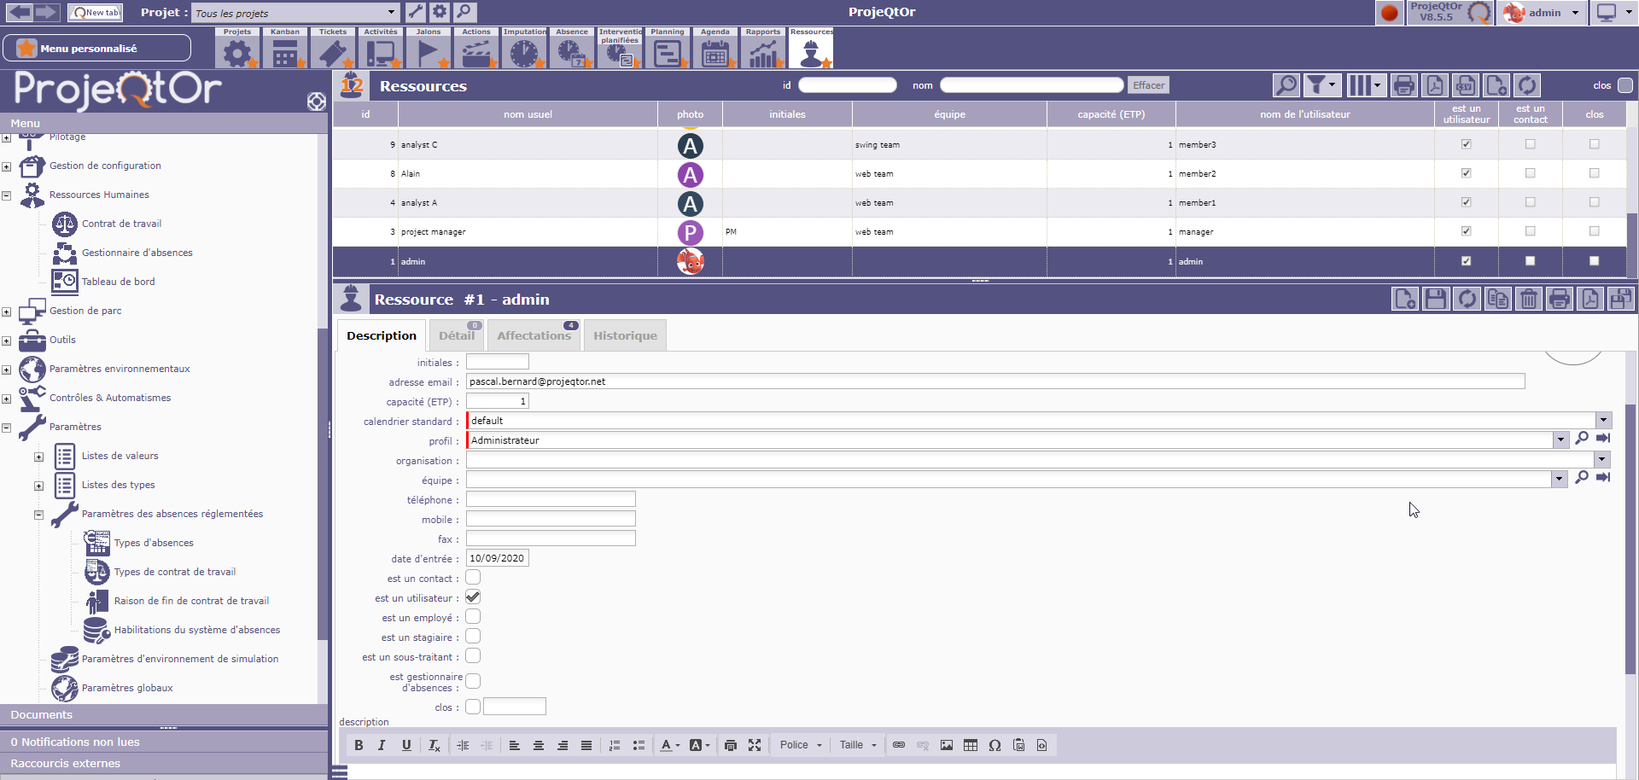Expand the 'Gestion de parc' menu node

(x=7, y=311)
